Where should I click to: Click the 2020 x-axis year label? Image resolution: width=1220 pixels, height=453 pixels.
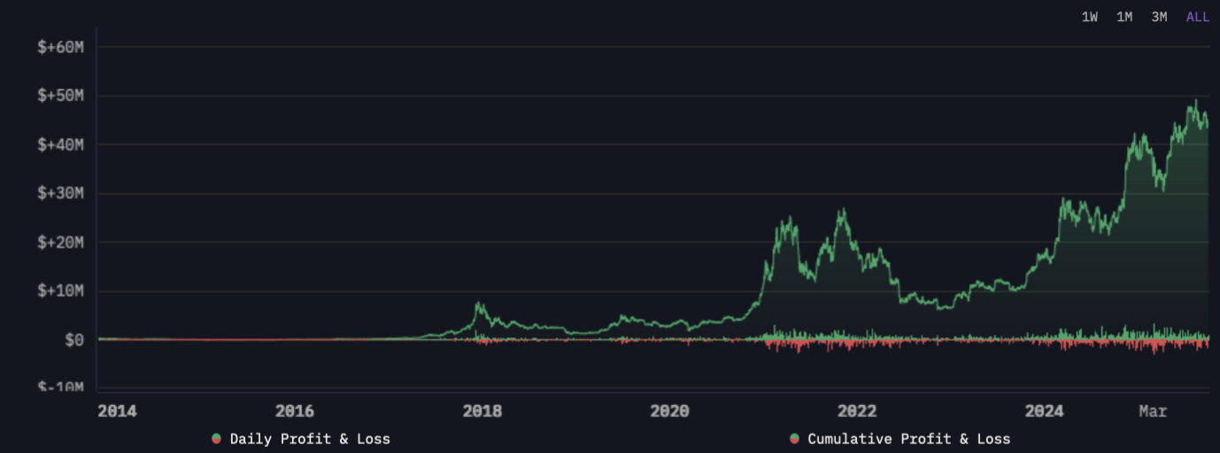point(669,411)
